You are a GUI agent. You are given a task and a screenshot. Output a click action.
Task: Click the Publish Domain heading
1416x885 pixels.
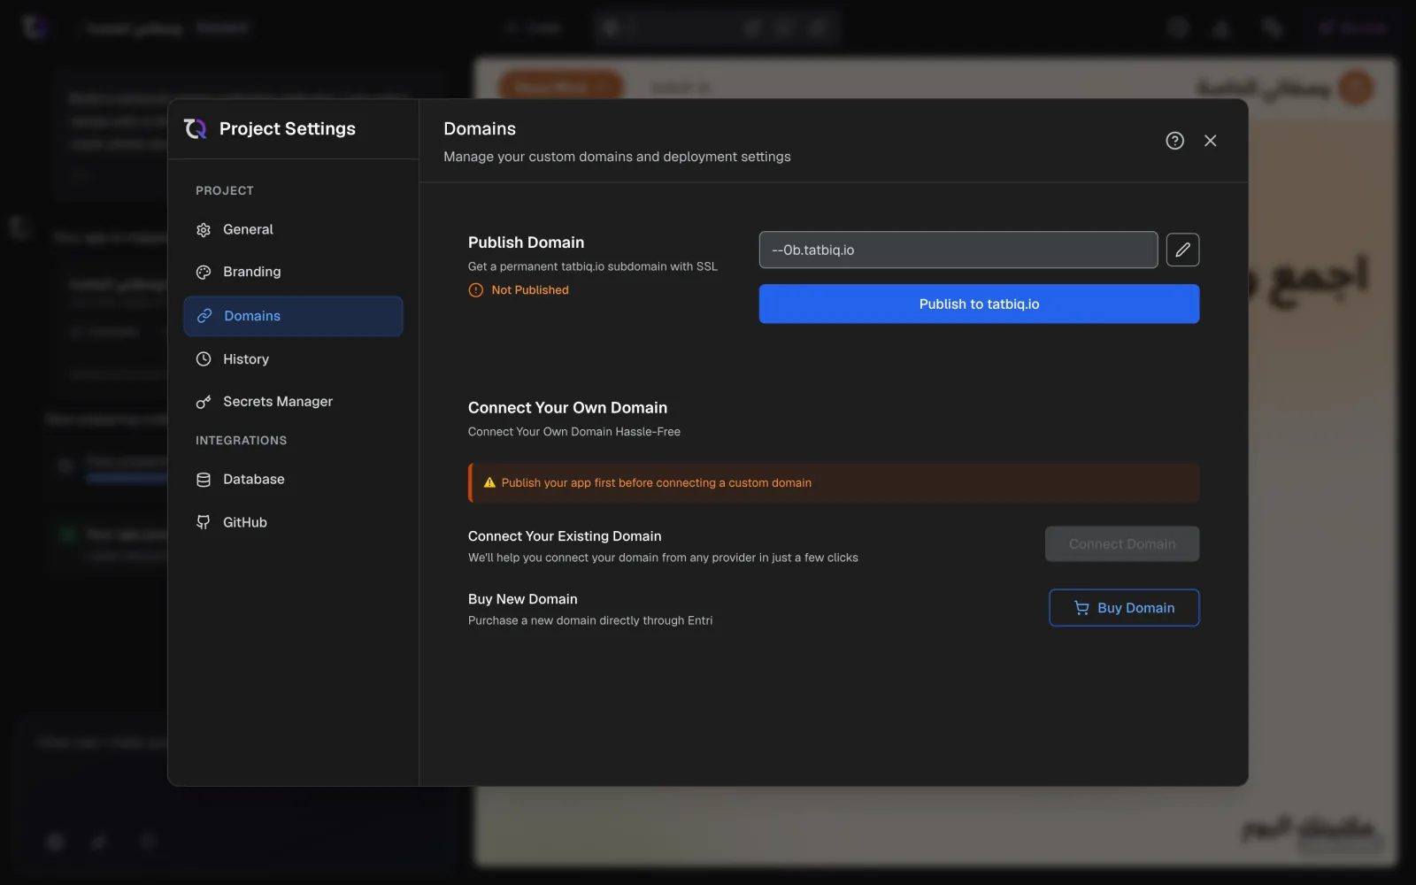coord(526,242)
